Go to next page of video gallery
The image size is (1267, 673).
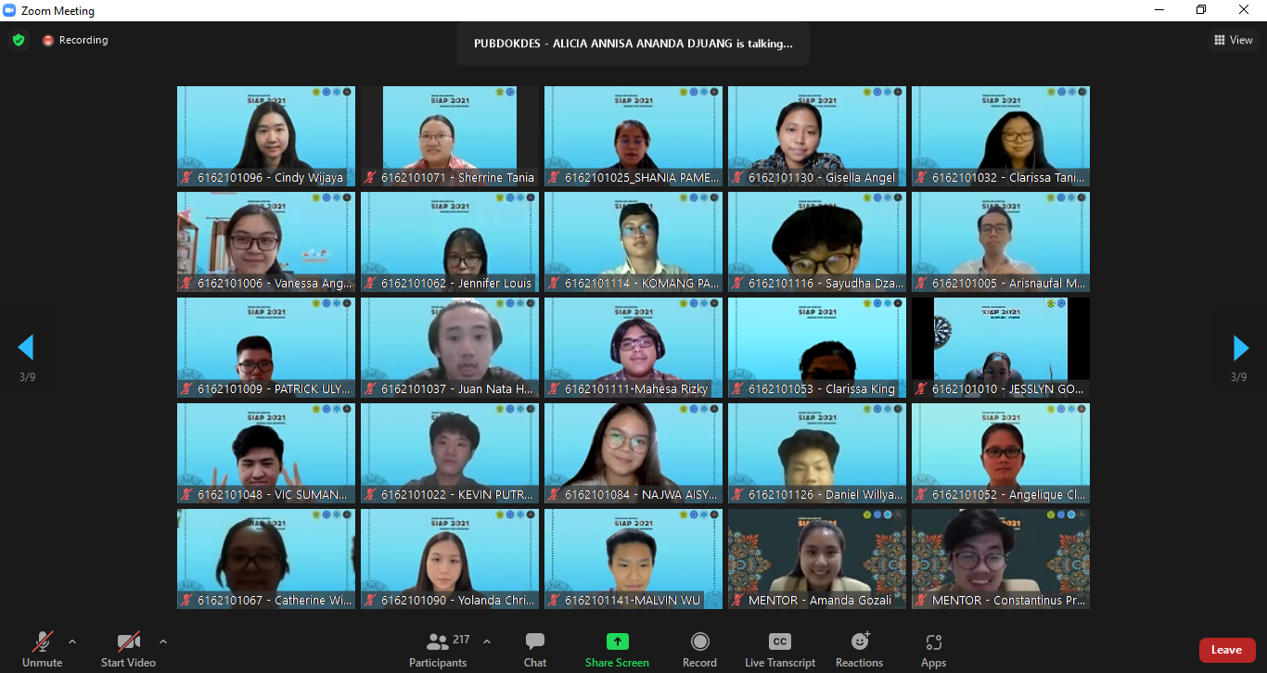click(x=1240, y=349)
